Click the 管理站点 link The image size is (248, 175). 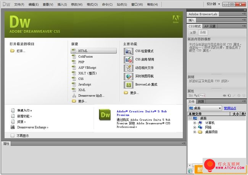tap(230, 108)
